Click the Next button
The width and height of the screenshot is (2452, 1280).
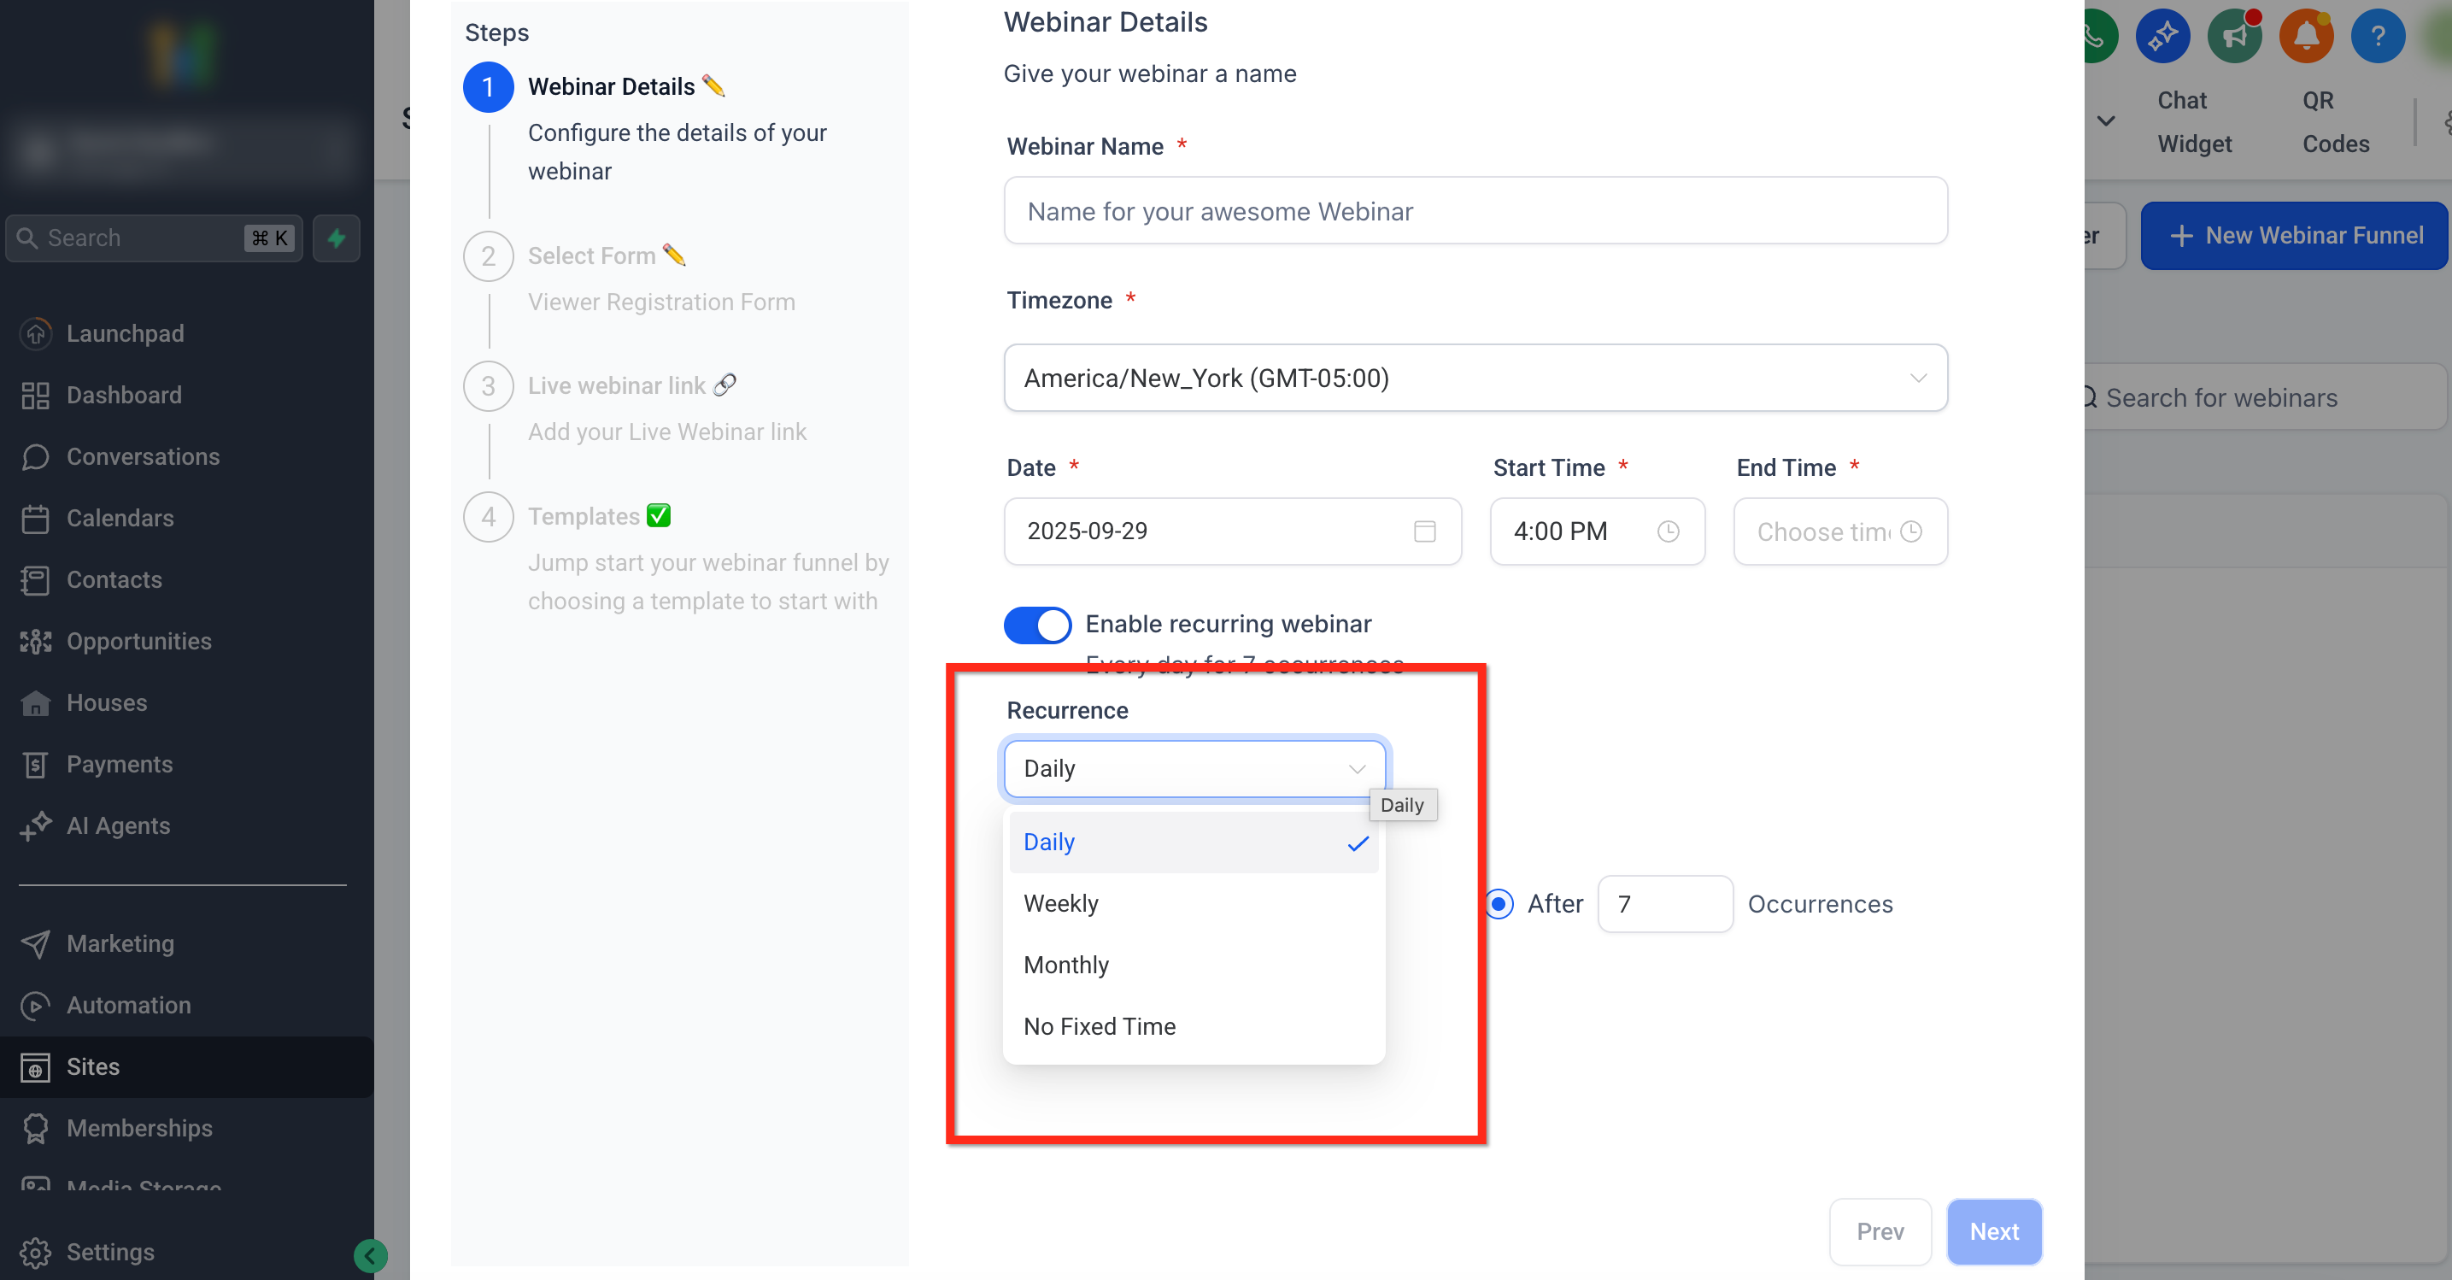click(x=1993, y=1230)
